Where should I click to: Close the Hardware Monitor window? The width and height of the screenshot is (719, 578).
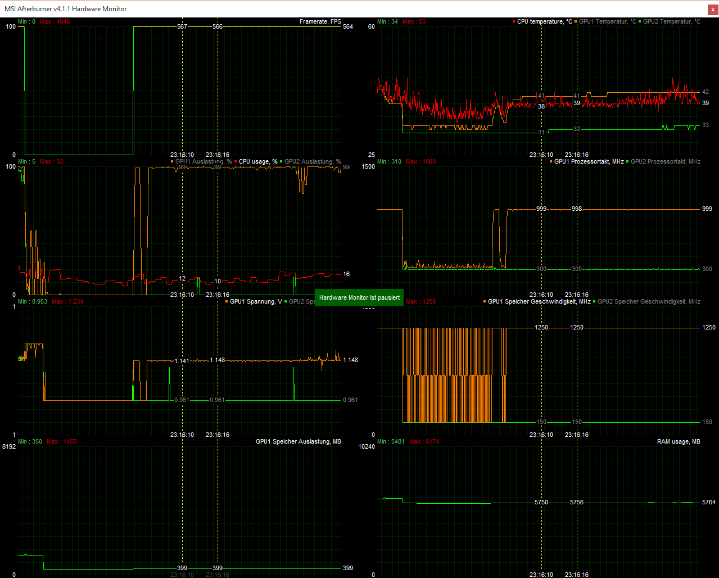(x=712, y=9)
